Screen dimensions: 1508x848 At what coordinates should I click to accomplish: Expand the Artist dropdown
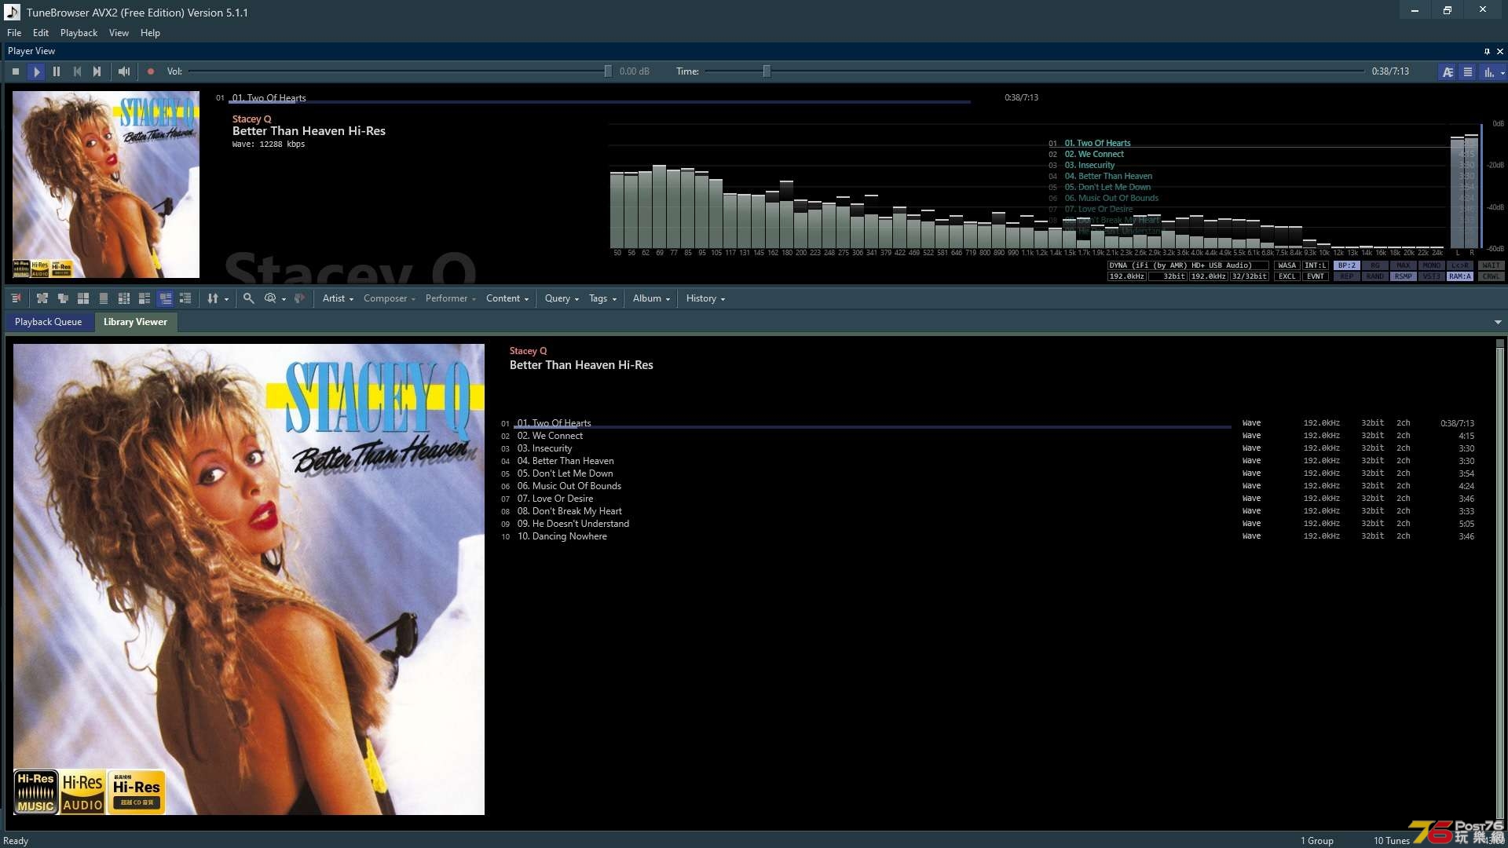(x=338, y=298)
